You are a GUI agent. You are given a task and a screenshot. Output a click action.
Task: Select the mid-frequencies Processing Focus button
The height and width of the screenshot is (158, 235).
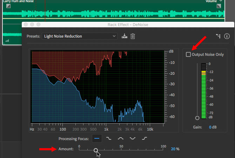point(121,138)
